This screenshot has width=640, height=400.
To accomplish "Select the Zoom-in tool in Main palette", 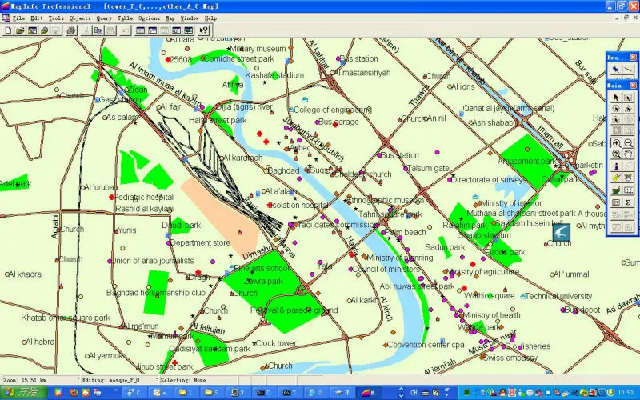I will (x=616, y=142).
